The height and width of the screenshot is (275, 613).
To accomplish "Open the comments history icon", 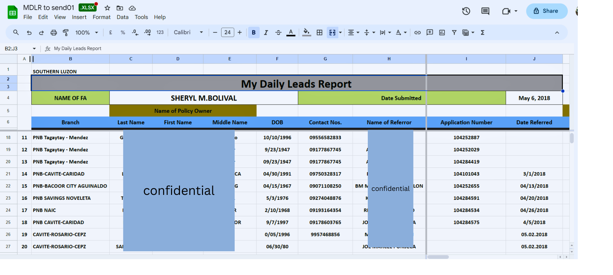I will pos(485,11).
